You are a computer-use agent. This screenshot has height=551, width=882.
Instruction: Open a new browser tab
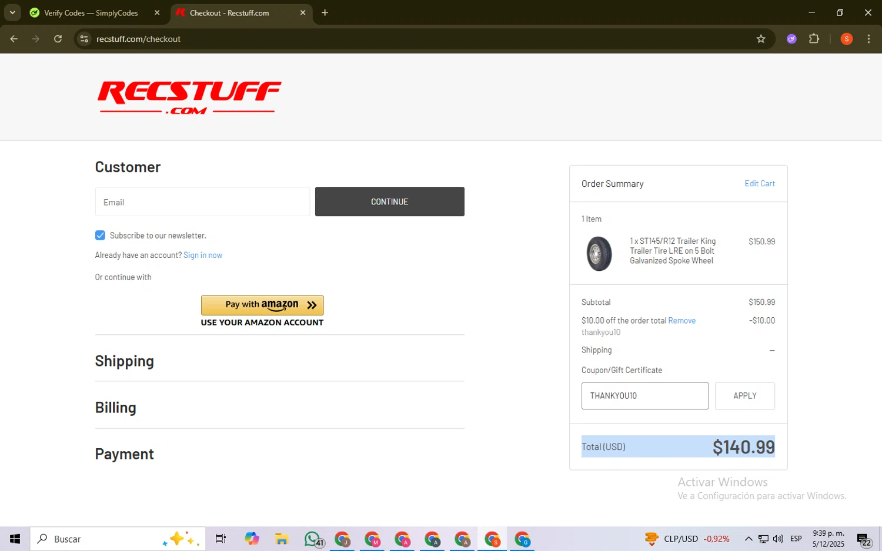(325, 12)
